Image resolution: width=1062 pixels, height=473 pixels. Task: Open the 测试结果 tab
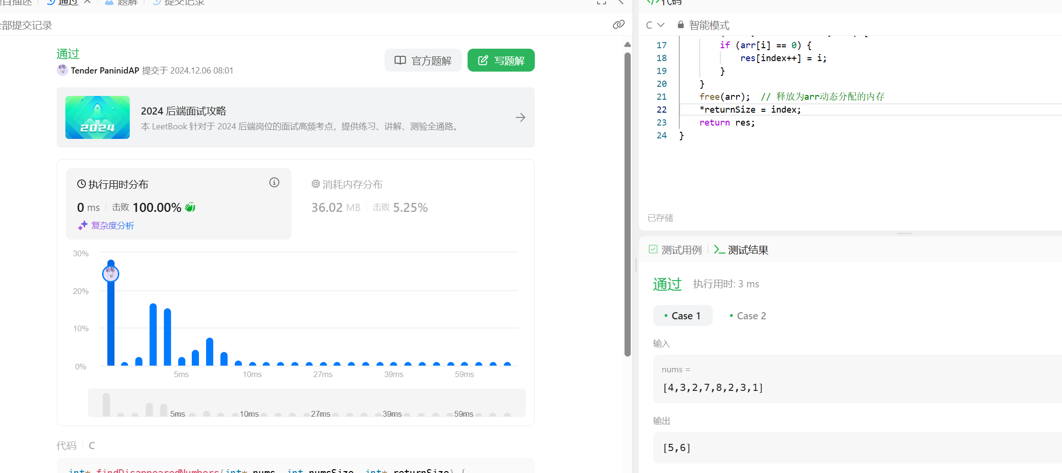[741, 250]
